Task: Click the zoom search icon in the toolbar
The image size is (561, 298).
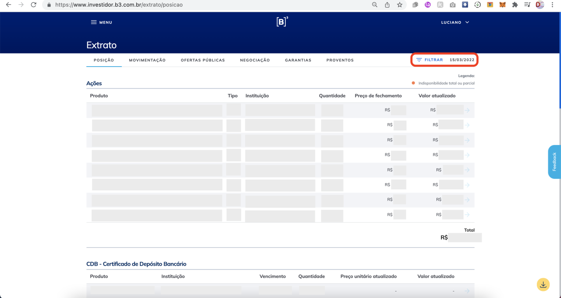Action: (x=374, y=5)
